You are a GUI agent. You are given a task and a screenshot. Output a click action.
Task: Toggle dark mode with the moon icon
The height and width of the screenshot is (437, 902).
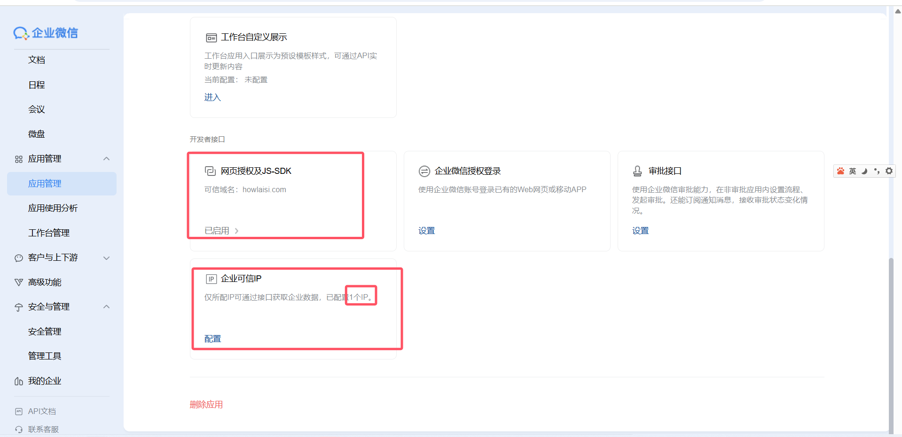[864, 171]
